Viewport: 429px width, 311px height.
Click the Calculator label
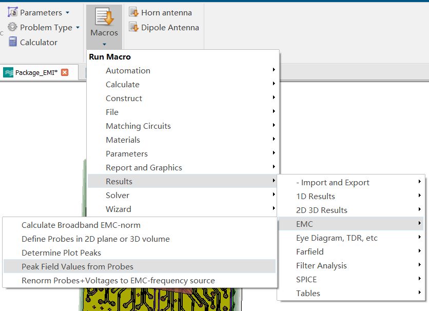point(38,43)
